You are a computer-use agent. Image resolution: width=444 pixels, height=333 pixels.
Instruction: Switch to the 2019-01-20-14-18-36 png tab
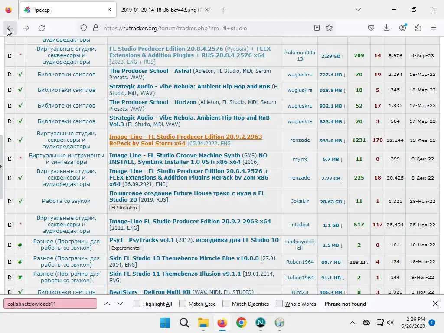(161, 10)
